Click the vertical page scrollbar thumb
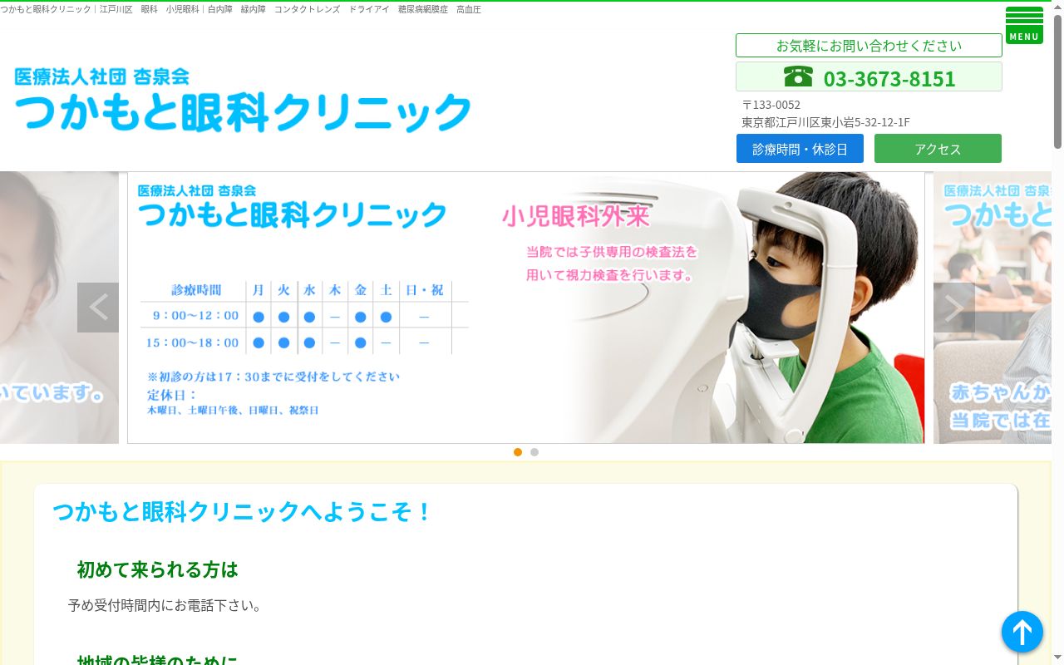This screenshot has width=1064, height=665. click(x=1057, y=81)
